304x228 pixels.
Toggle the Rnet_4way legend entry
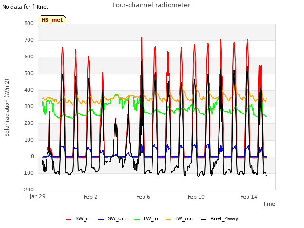coord(219,219)
